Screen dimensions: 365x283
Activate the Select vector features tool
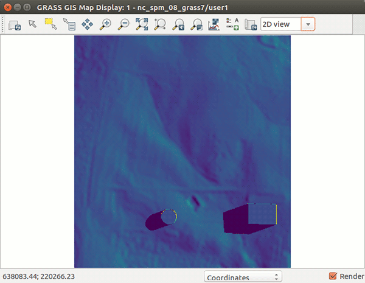click(x=50, y=25)
